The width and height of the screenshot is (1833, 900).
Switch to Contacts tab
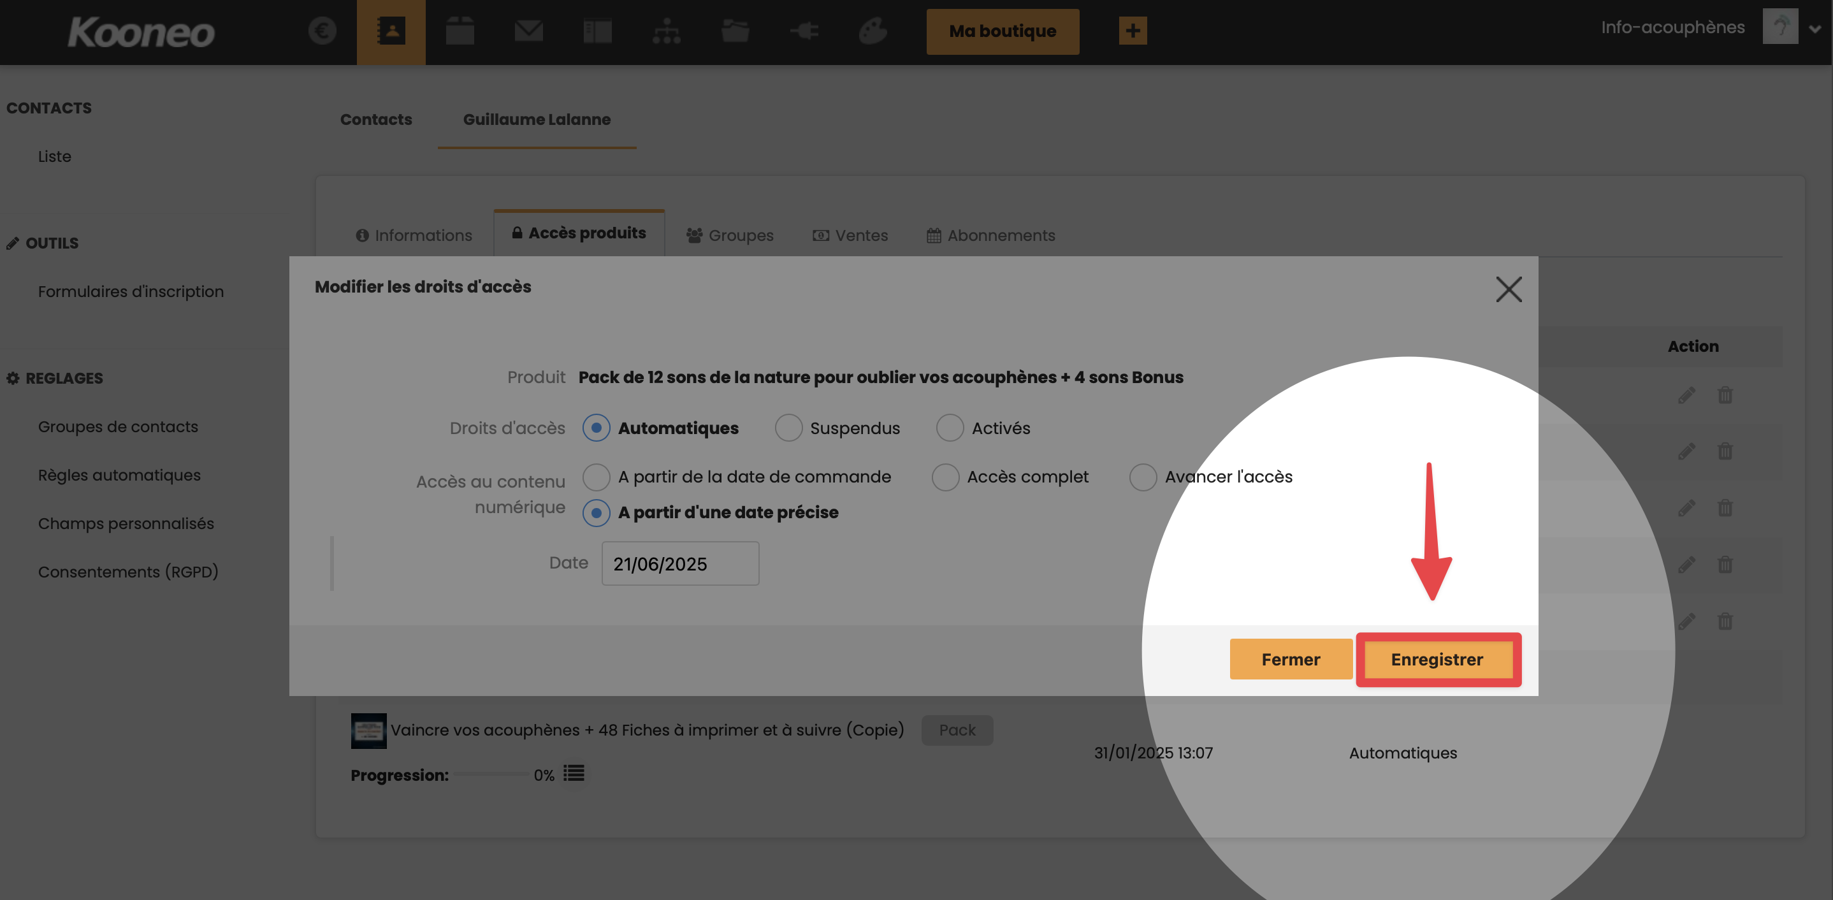375,120
